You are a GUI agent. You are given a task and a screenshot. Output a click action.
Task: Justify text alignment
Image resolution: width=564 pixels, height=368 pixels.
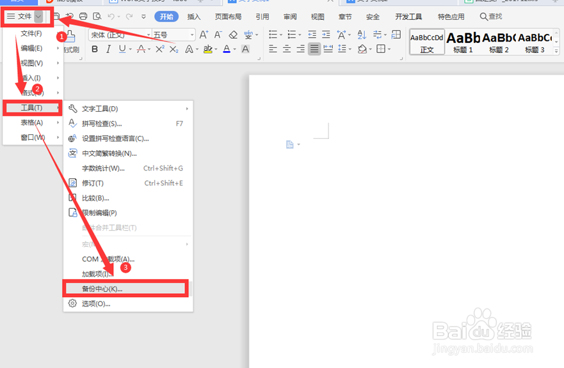tap(314, 49)
